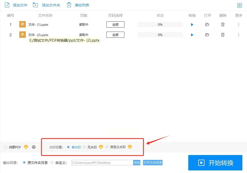Click the 打开文件目录 button
Image resolution: width=247 pixels, height=173 pixels.
pos(153,162)
